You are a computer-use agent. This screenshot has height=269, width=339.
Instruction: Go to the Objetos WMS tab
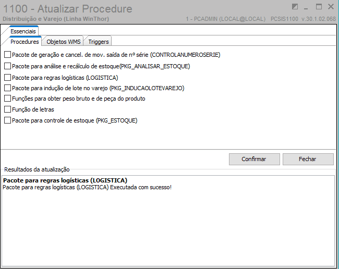(x=63, y=42)
